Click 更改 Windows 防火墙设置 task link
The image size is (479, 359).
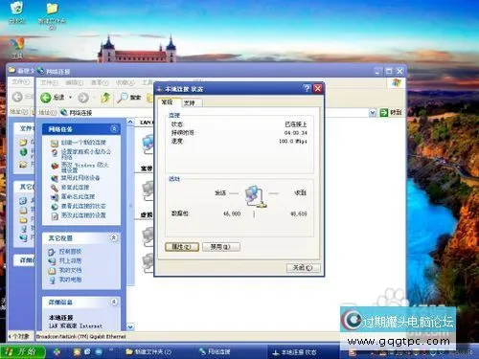(84, 168)
